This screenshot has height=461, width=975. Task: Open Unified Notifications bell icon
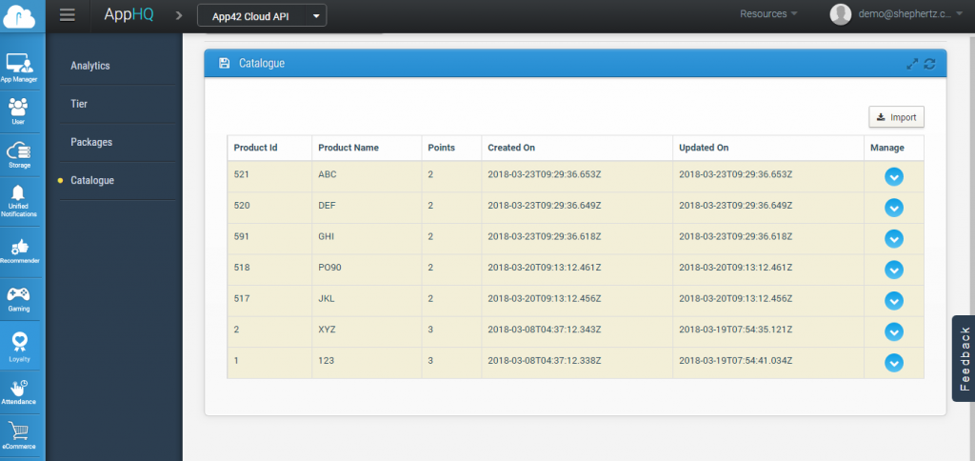pos(19,198)
